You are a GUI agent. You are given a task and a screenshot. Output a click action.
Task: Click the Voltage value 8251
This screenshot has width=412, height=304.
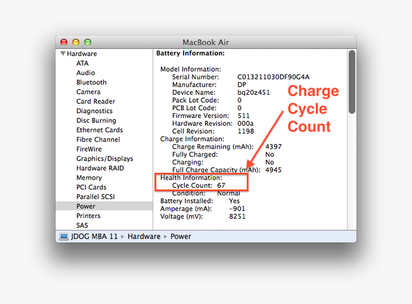point(237,216)
